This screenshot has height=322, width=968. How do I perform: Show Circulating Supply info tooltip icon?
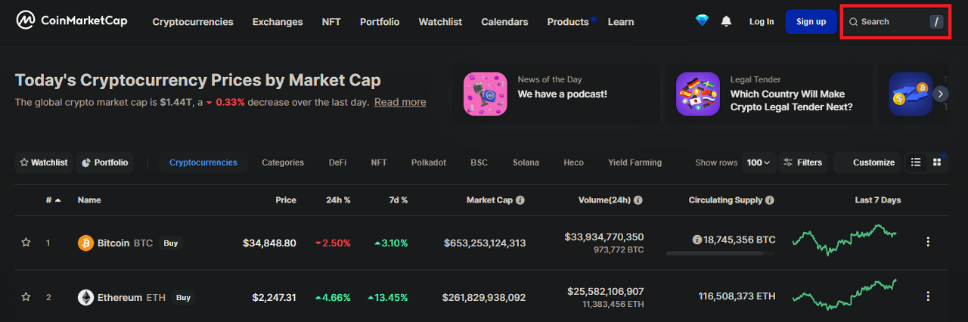769,200
